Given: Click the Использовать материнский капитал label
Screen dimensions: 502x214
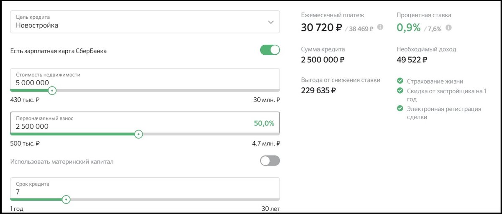Looking at the screenshot, I should click(62, 161).
